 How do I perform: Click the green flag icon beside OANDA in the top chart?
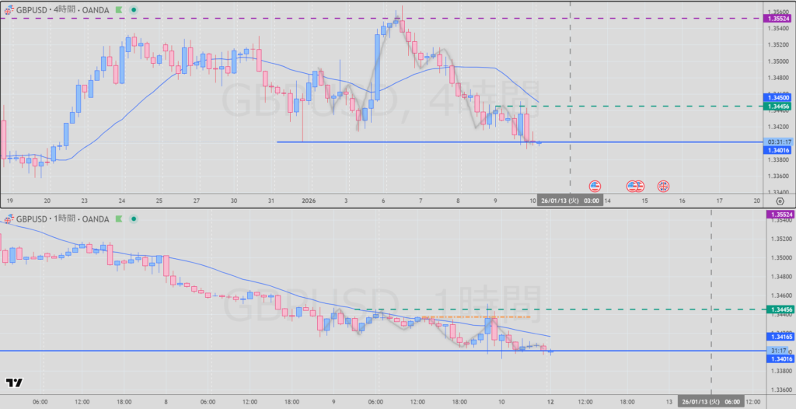point(120,9)
